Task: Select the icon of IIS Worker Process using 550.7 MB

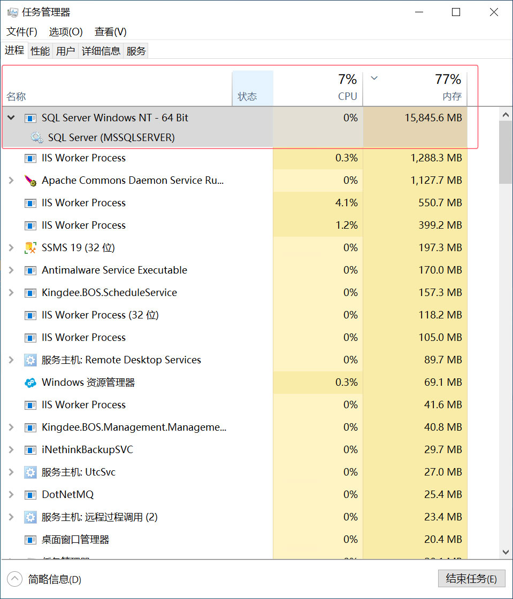Action: [x=30, y=203]
